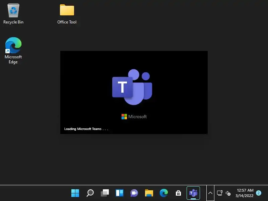Open File Explorer from the taskbar
This screenshot has height=201, width=268.
[149, 193]
